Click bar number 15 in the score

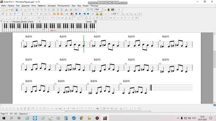click(x=23, y=64)
